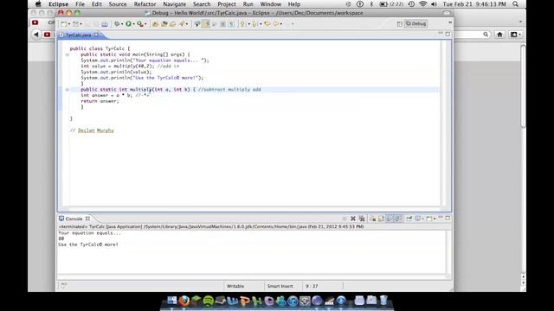Click the search field in the browser window behind
This screenshot has height=311, width=554.
472,35
